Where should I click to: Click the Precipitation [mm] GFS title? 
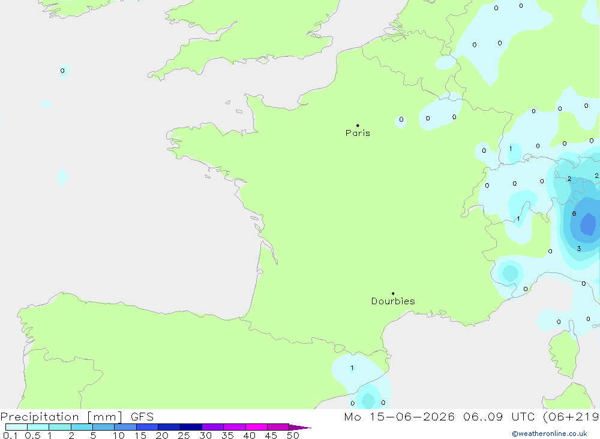tap(77, 416)
